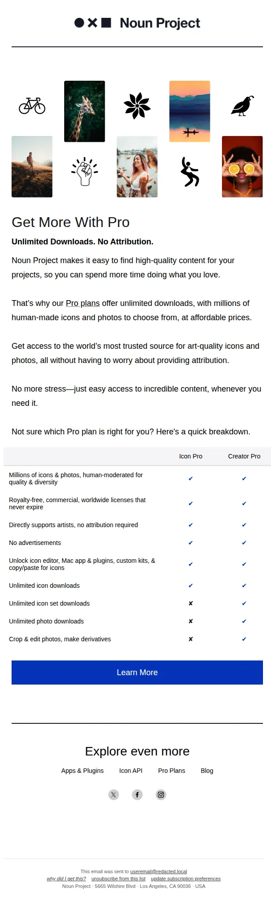The image size is (271, 912).
Task: Open the X (Twitter) social icon
Action: (x=114, y=795)
